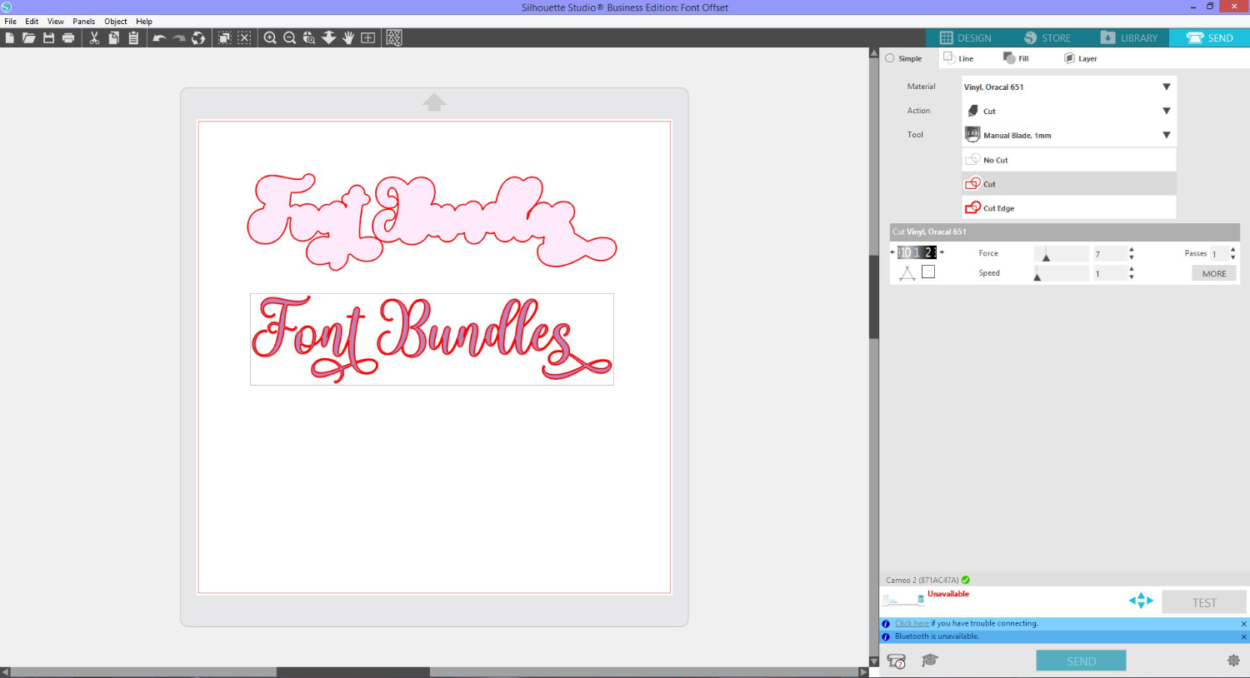Screen dimensions: 1250x678
Task: Open the Help menu
Action: tap(144, 22)
